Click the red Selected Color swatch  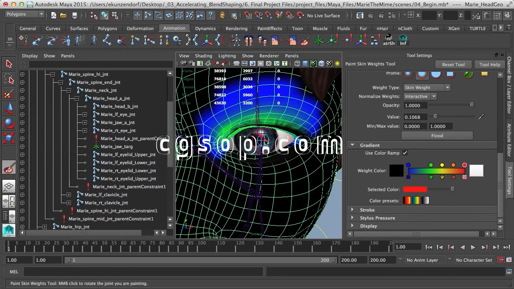415,189
